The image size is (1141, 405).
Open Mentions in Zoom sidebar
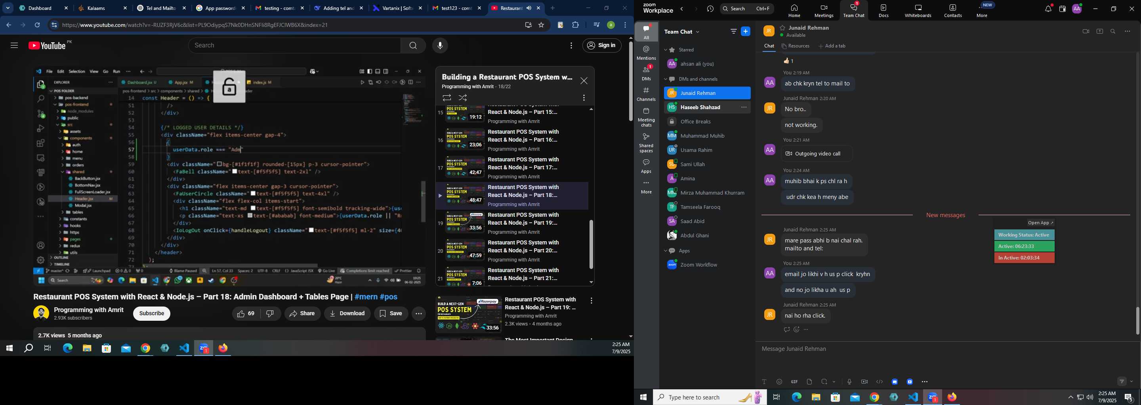(646, 53)
